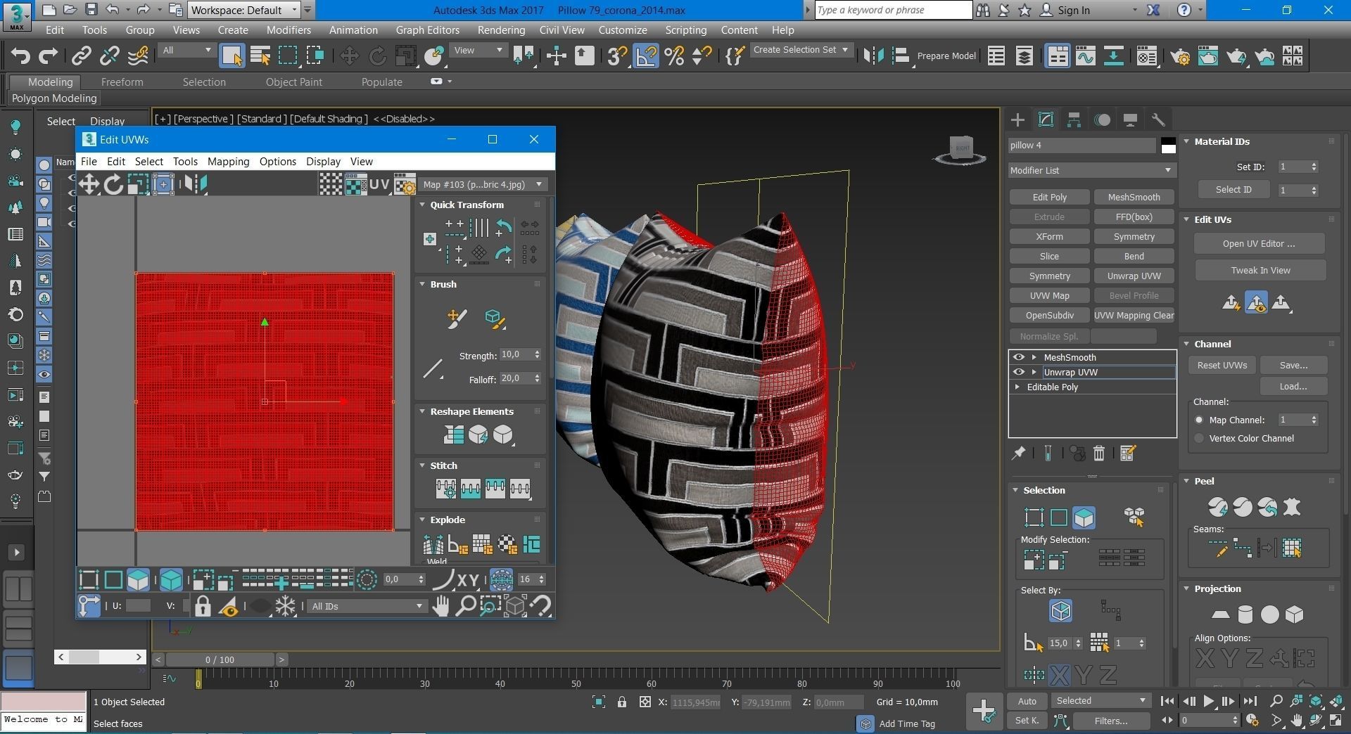Collapse the Peel rollout

(x=1186, y=481)
